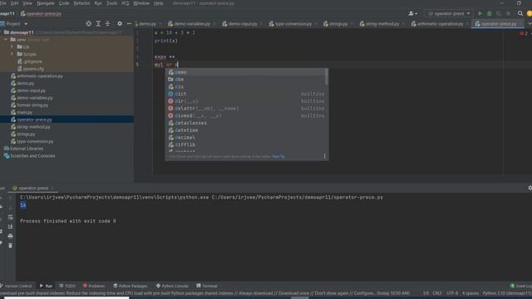Open the Refactor menu
The height and width of the screenshot is (299, 532).
tap(81, 3)
